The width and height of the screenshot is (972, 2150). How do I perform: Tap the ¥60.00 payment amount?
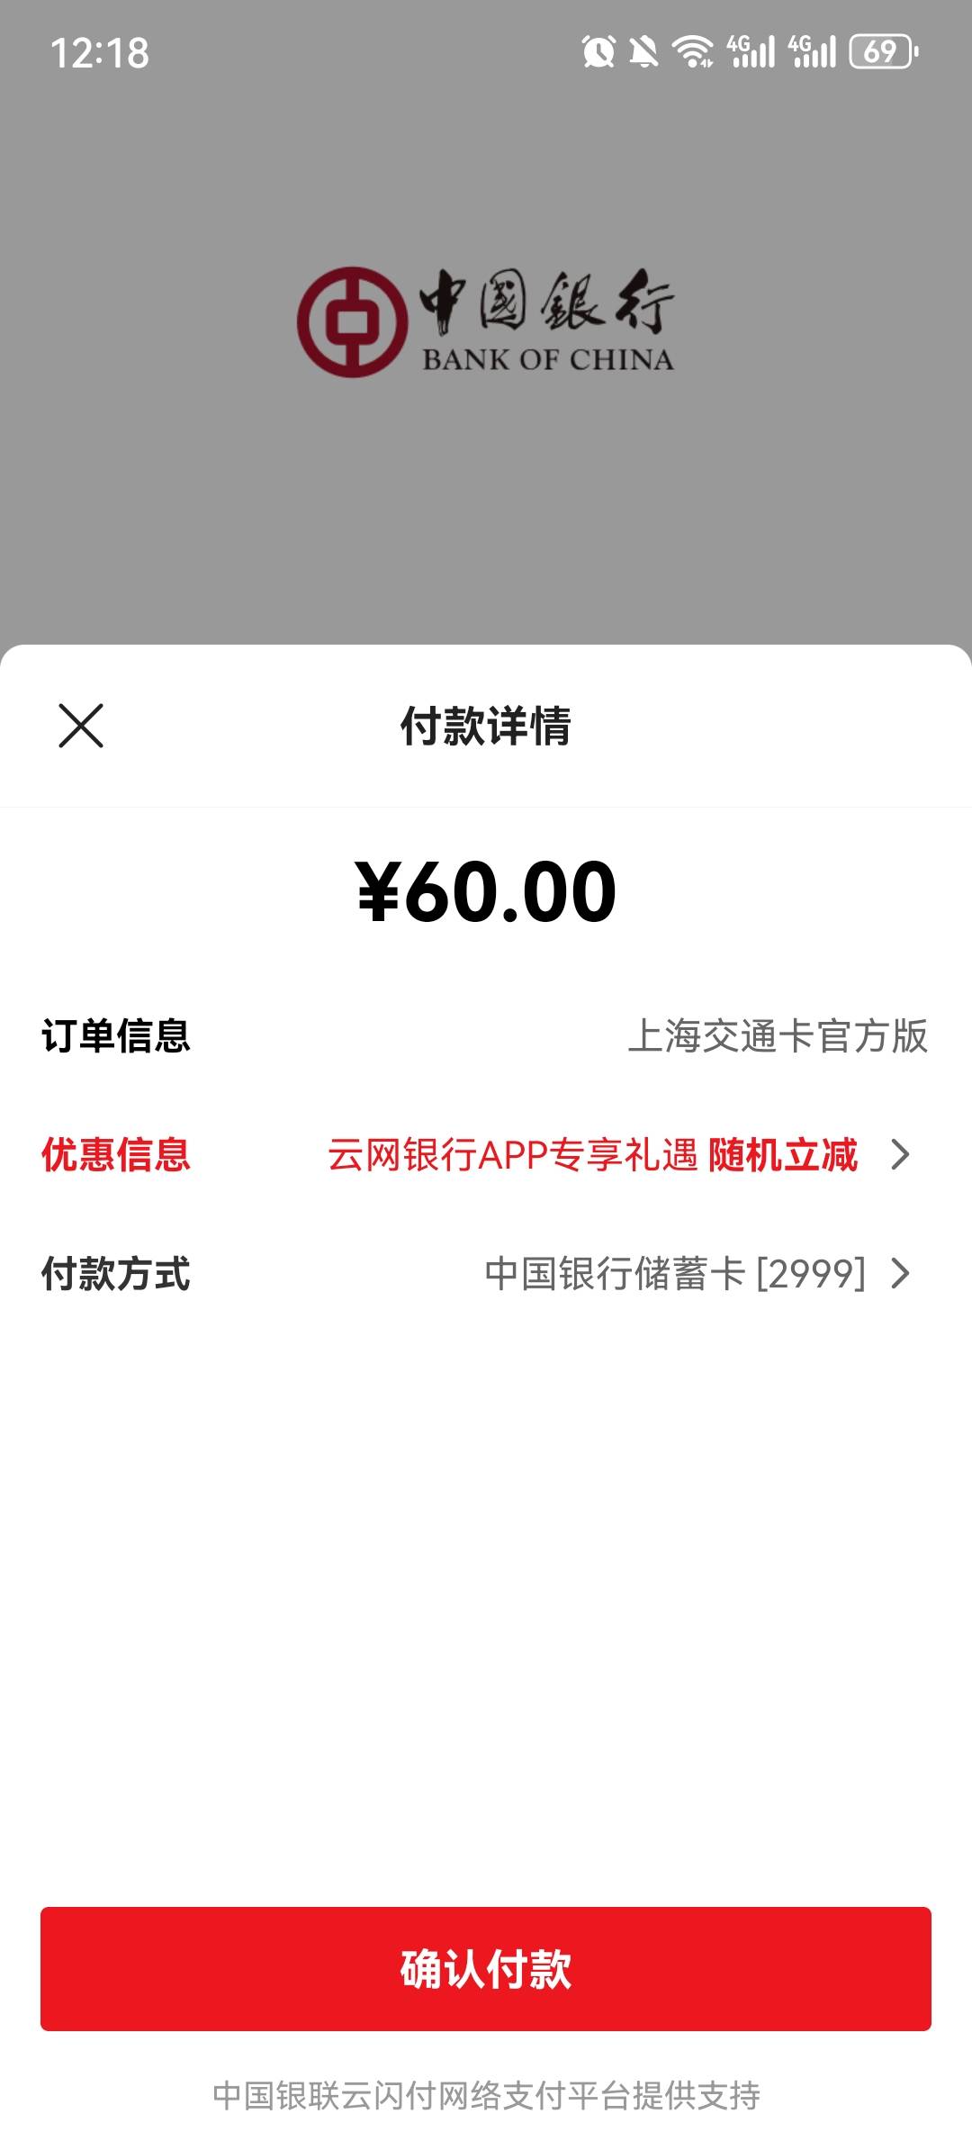pyautogui.click(x=486, y=891)
